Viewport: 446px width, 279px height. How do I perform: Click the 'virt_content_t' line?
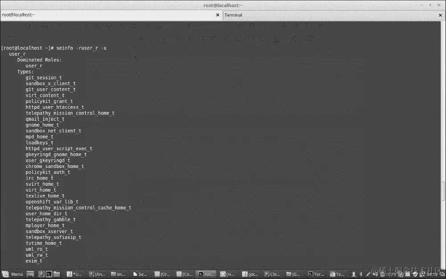[x=45, y=95]
